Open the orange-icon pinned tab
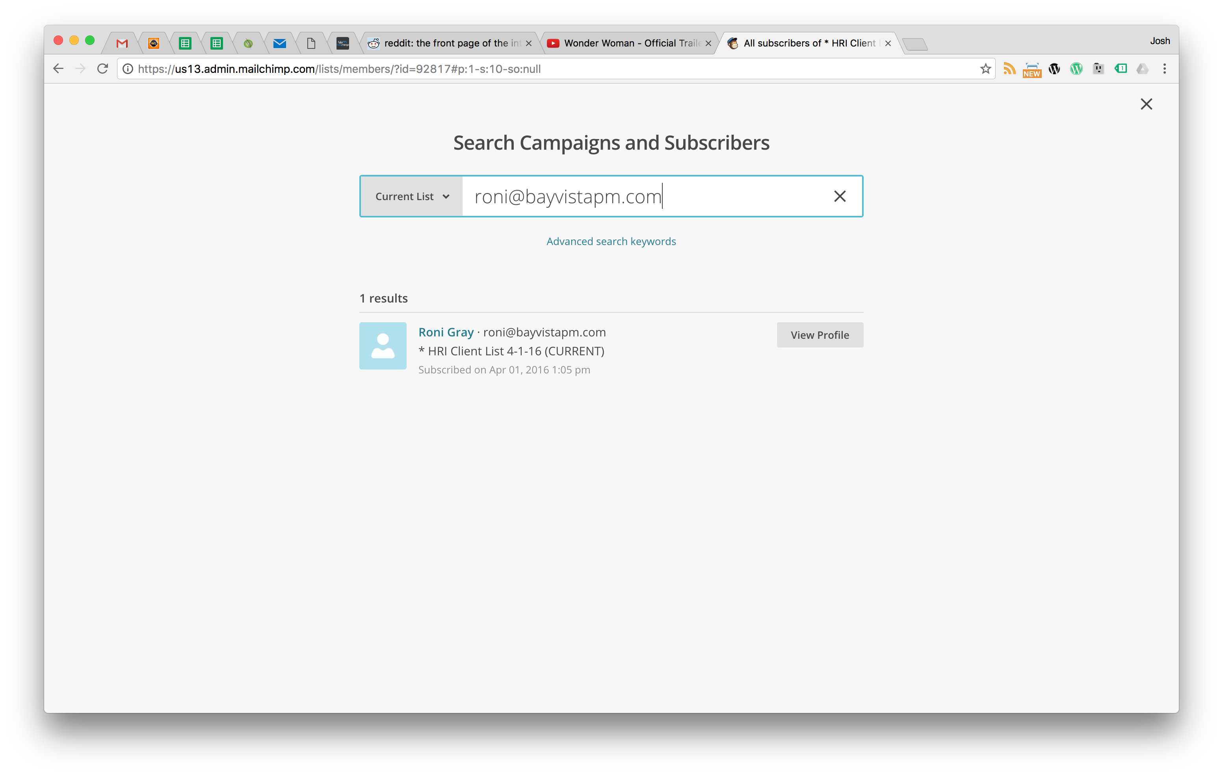 click(x=153, y=43)
